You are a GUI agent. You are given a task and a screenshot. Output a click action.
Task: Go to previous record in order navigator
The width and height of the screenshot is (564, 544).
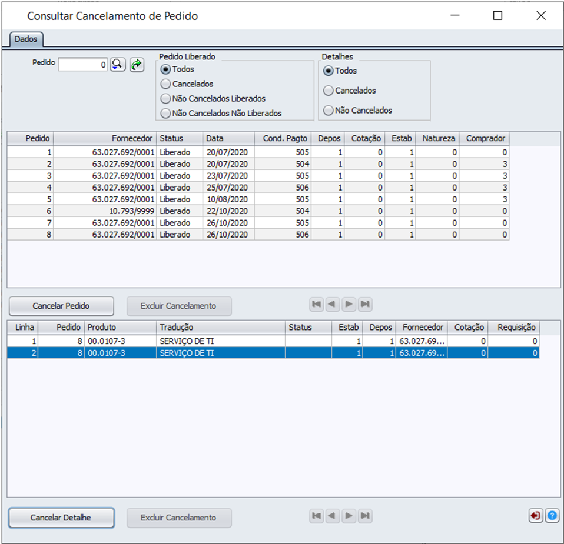(x=333, y=304)
